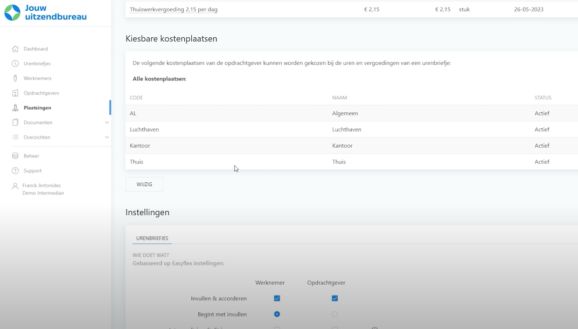578x329 pixels.
Task: Open the Dashboard via its home icon
Action: click(16, 49)
